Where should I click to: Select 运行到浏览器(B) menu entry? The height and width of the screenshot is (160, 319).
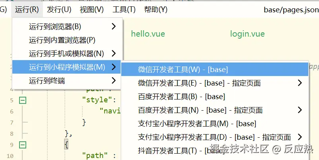[67, 26]
